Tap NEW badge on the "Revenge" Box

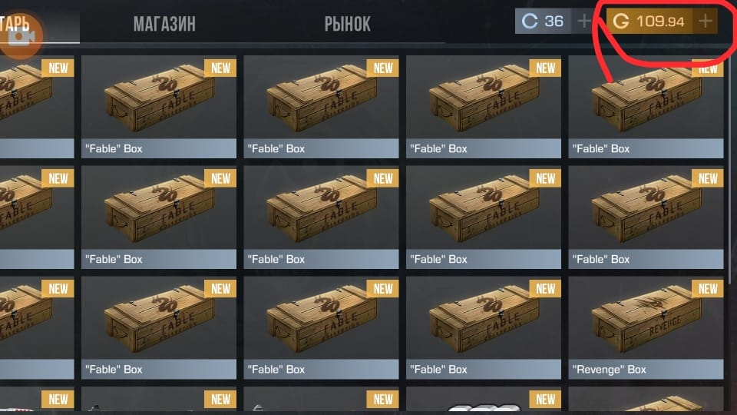pos(707,288)
